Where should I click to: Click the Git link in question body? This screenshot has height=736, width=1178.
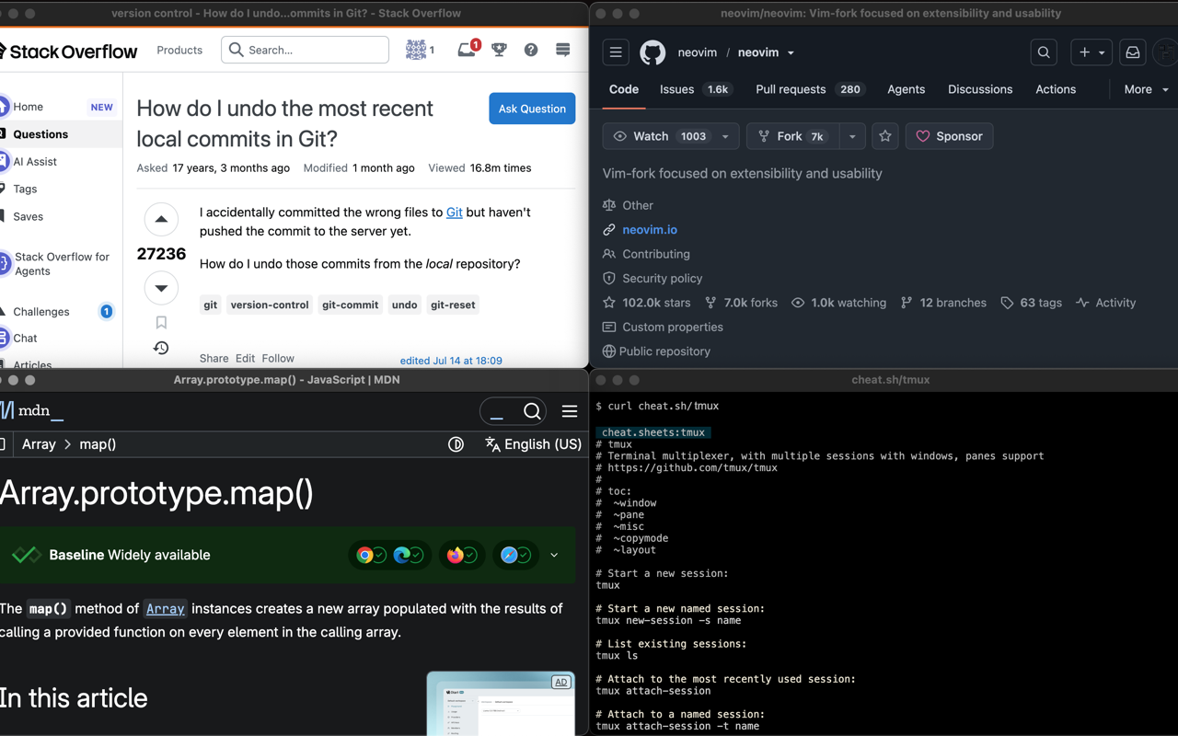(x=454, y=213)
